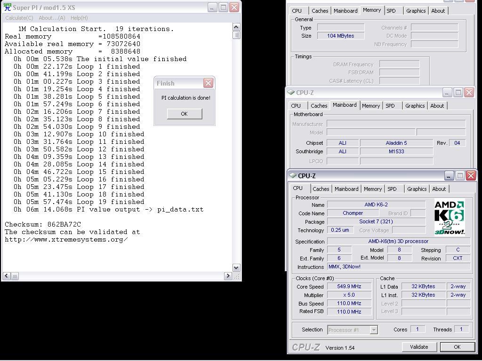482x361 pixels.
Task: Switch to Graphics tab in front CPU-Z window
Action: tap(417, 189)
